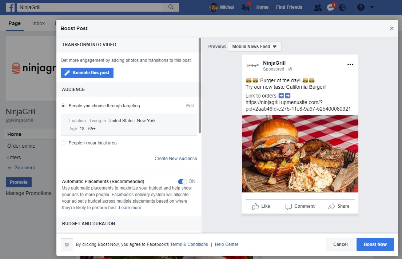Click Edit next to targeting audience
Screen dimensions: 402x259
pos(190,106)
